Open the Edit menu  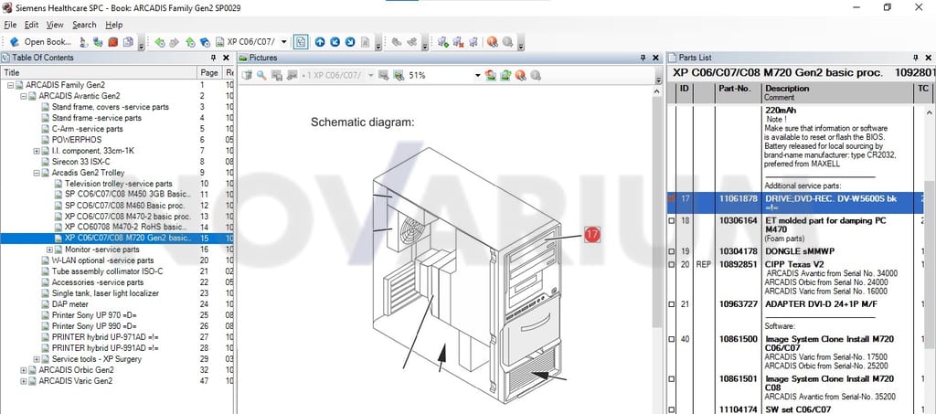click(x=31, y=25)
